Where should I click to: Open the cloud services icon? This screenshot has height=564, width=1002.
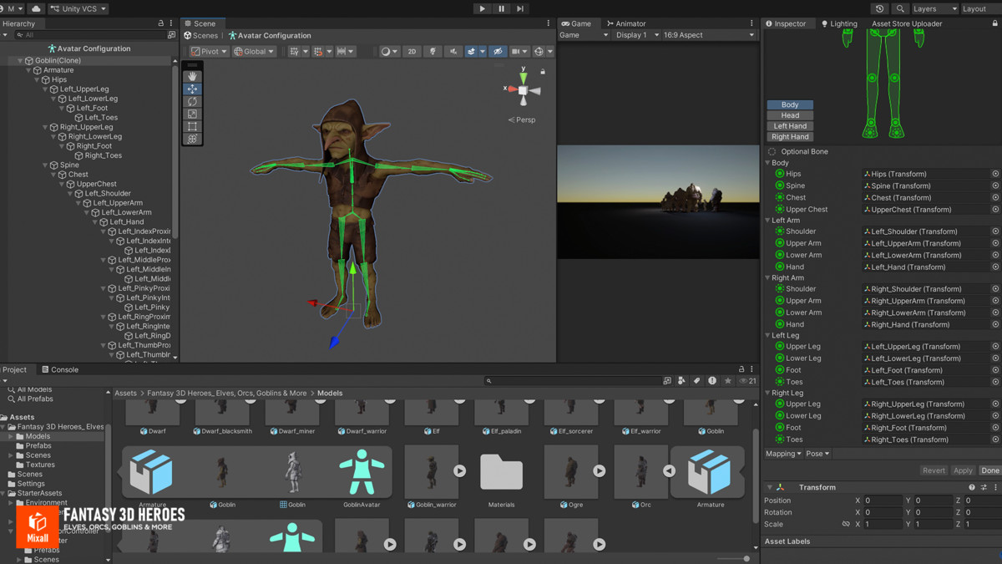pyautogui.click(x=36, y=8)
